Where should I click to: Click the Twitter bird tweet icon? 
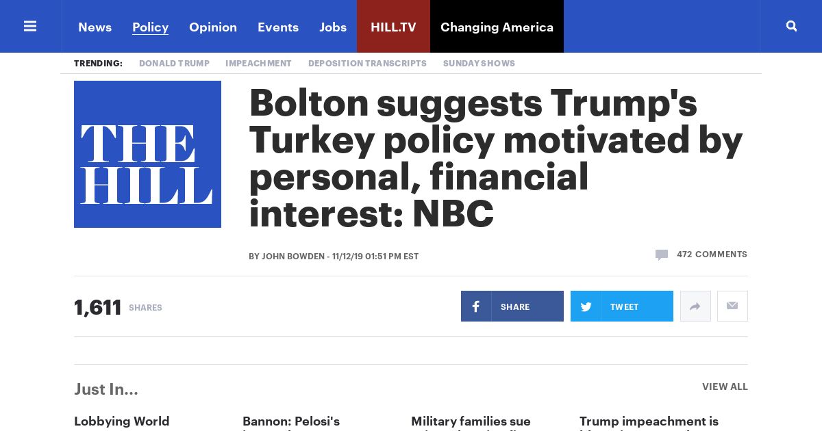(586, 306)
